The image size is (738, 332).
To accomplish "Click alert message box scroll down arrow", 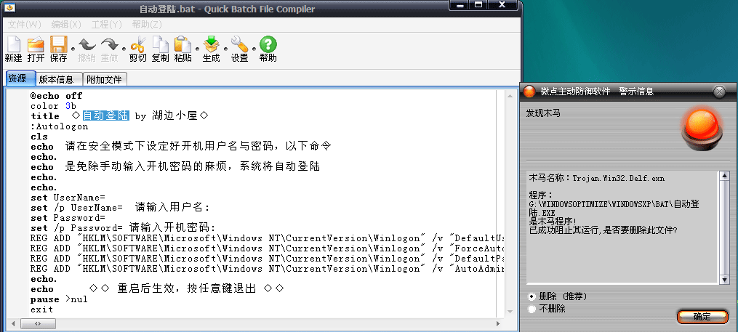I will click(724, 280).
